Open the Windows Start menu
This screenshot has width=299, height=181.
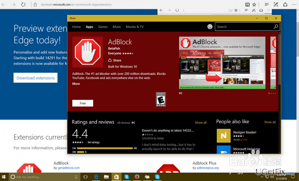pyautogui.click(x=4, y=177)
